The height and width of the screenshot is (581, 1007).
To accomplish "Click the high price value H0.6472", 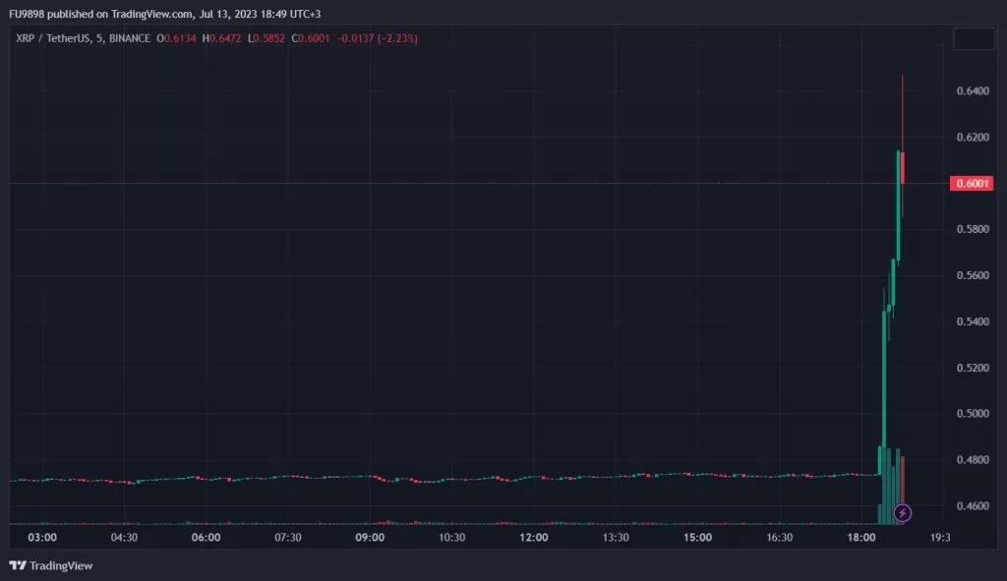I will pos(224,38).
